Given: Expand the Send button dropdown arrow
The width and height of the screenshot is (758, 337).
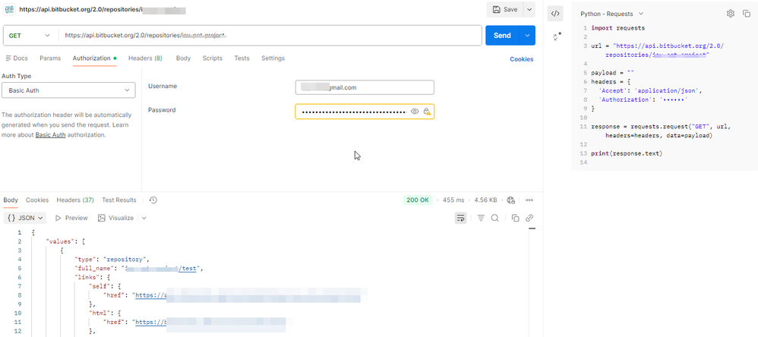Looking at the screenshot, I should coord(527,35).
